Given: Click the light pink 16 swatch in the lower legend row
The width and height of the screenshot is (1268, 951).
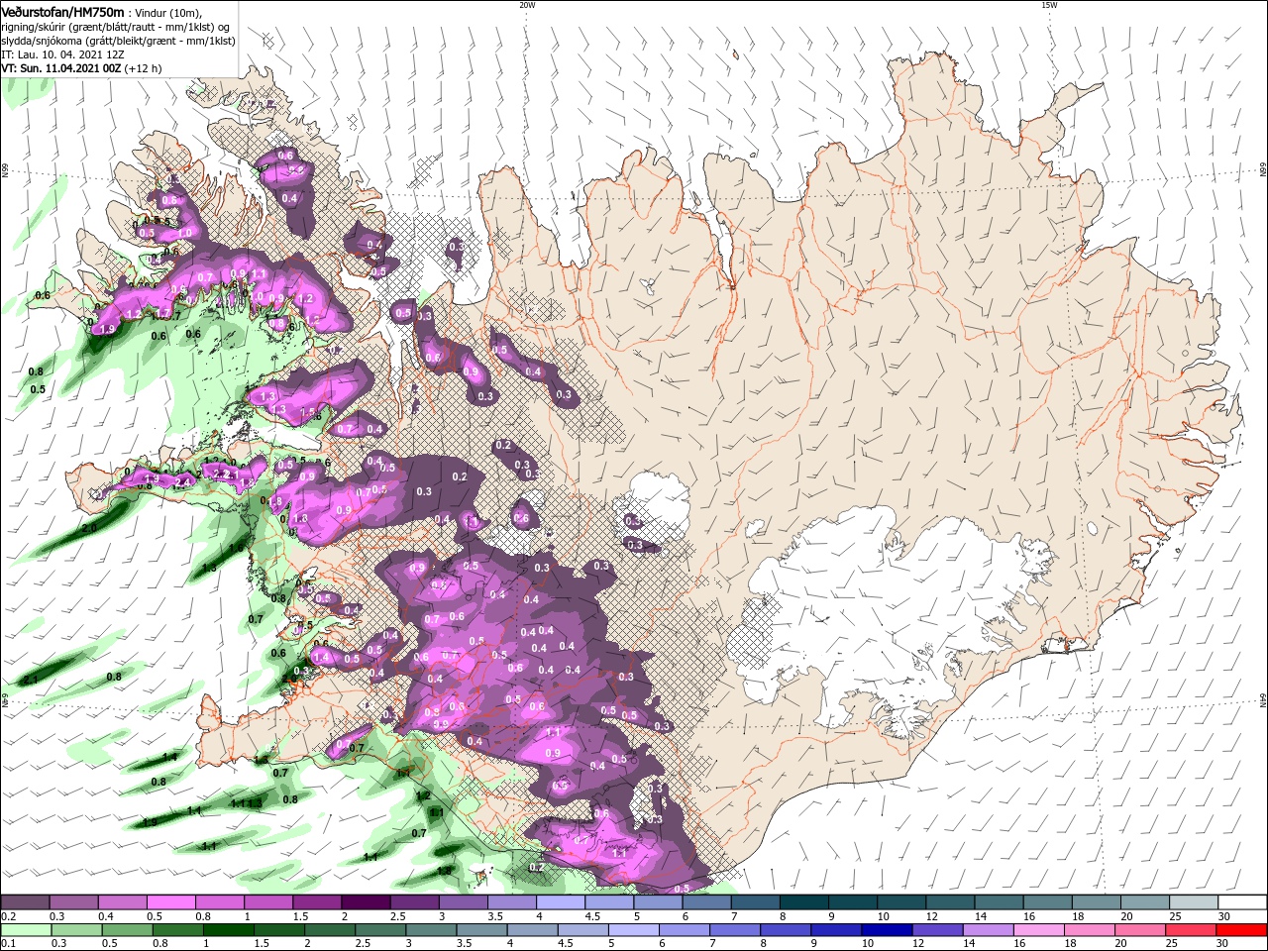Looking at the screenshot, I should point(1038,930).
